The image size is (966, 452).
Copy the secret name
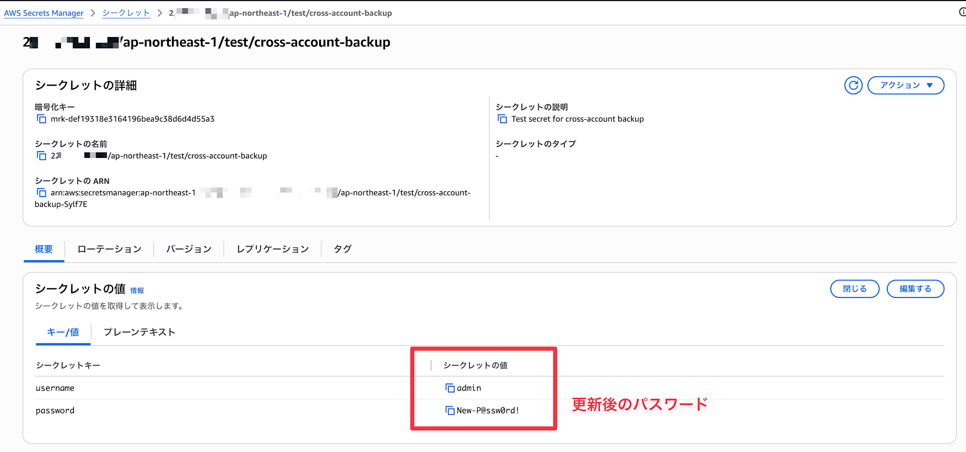click(x=42, y=155)
